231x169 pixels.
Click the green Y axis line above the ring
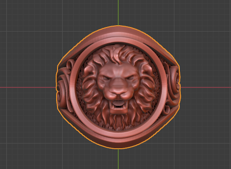point(118,13)
